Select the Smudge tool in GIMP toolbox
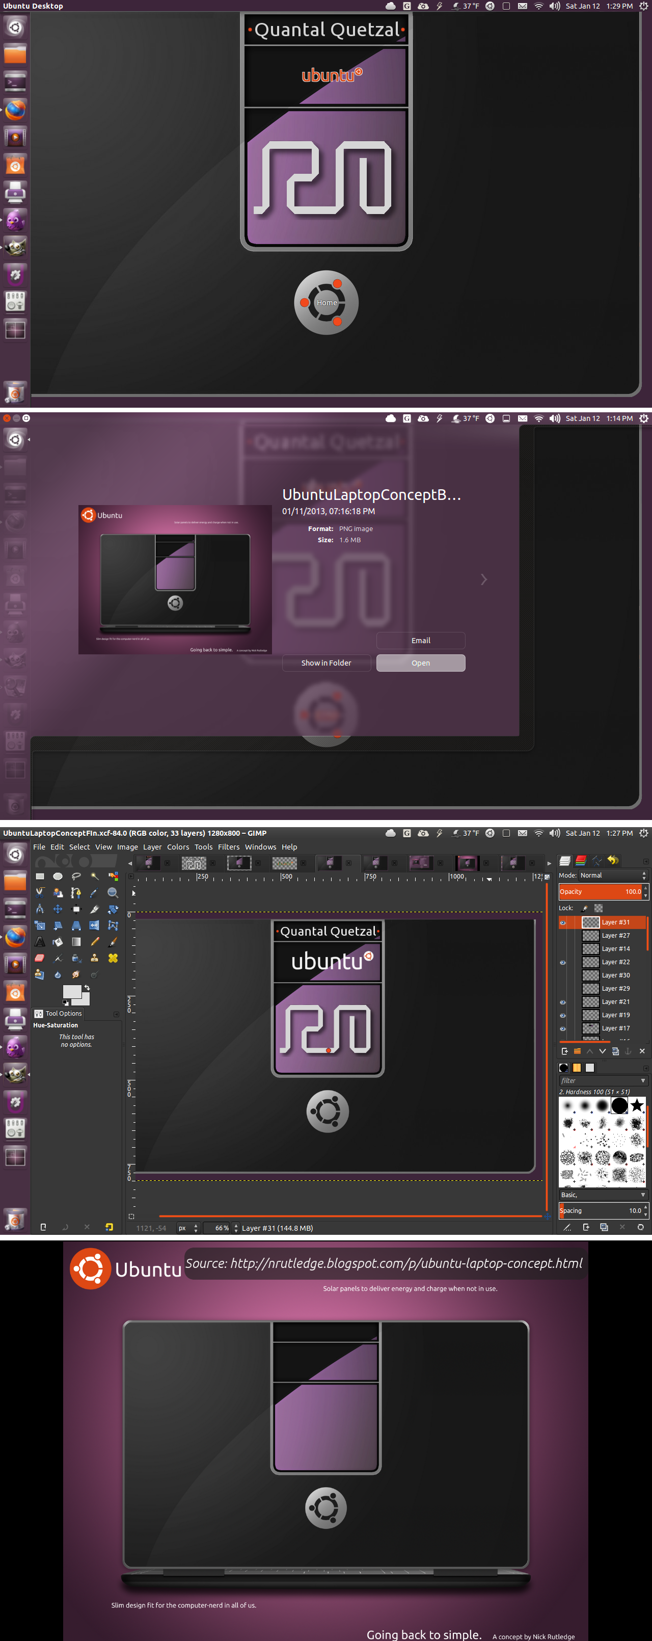652x1641 pixels. tap(76, 974)
